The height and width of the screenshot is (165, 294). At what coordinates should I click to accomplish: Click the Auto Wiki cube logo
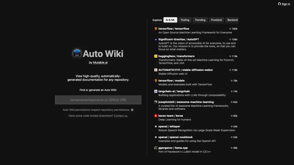[x=77, y=54]
